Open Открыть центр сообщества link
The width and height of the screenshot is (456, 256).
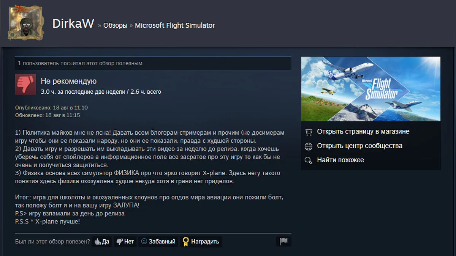[359, 146]
